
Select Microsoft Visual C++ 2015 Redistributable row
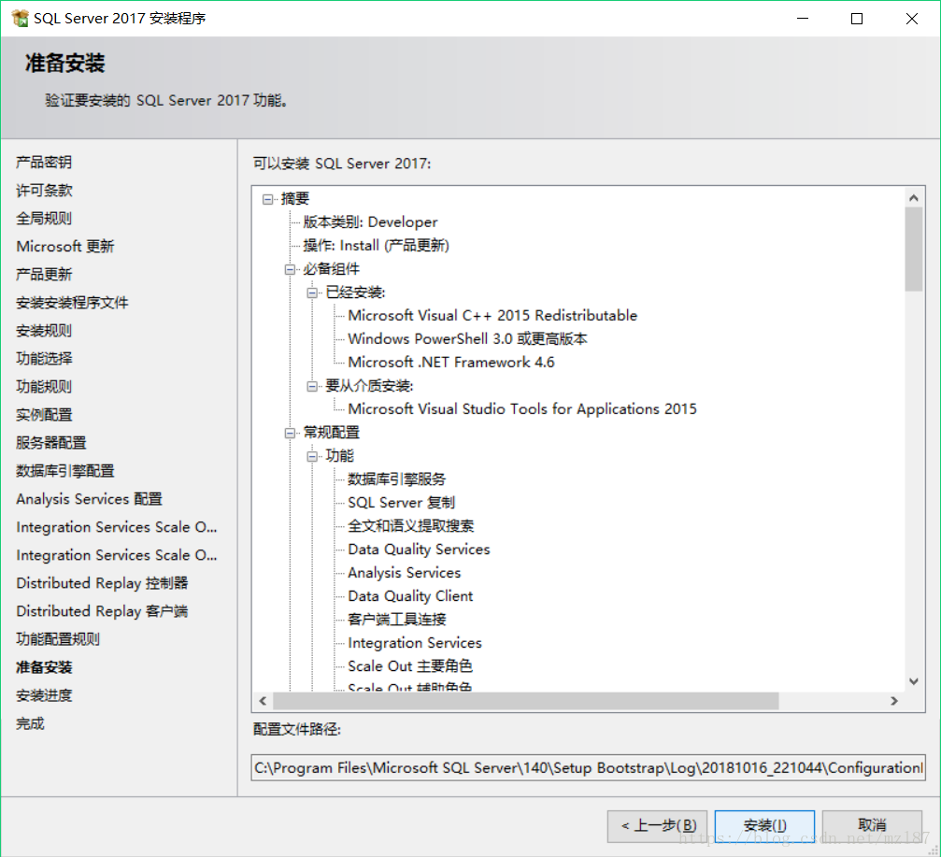coord(492,316)
